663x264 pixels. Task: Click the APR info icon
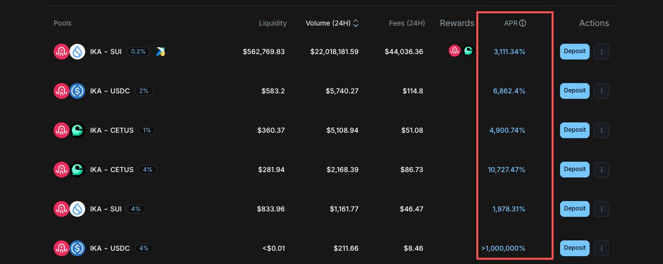[523, 23]
